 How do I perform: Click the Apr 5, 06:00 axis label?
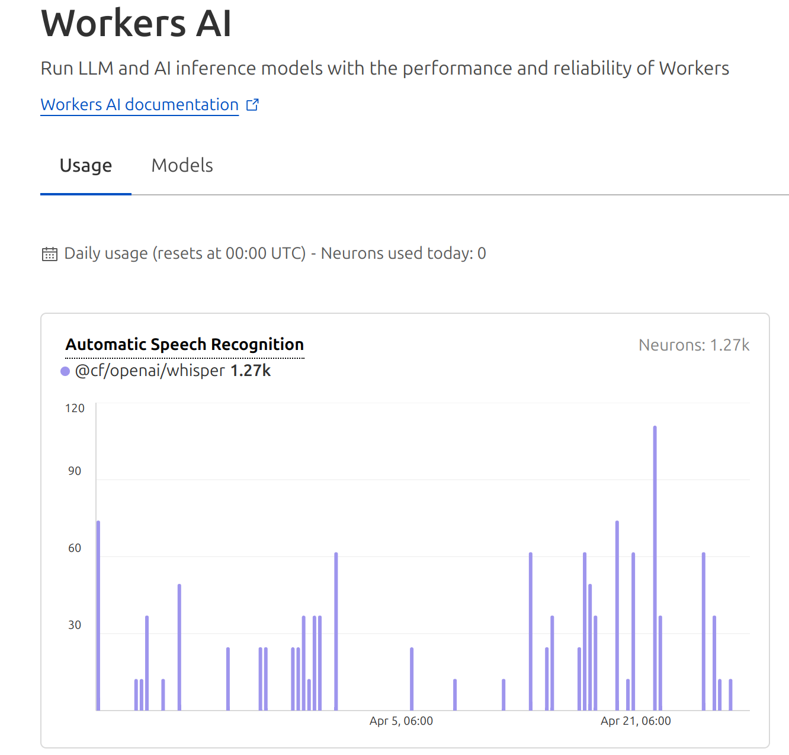(x=401, y=721)
